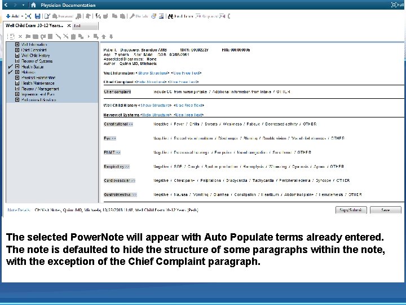
Task: Save the note with the blue disk icon
Action: (x=38, y=16)
